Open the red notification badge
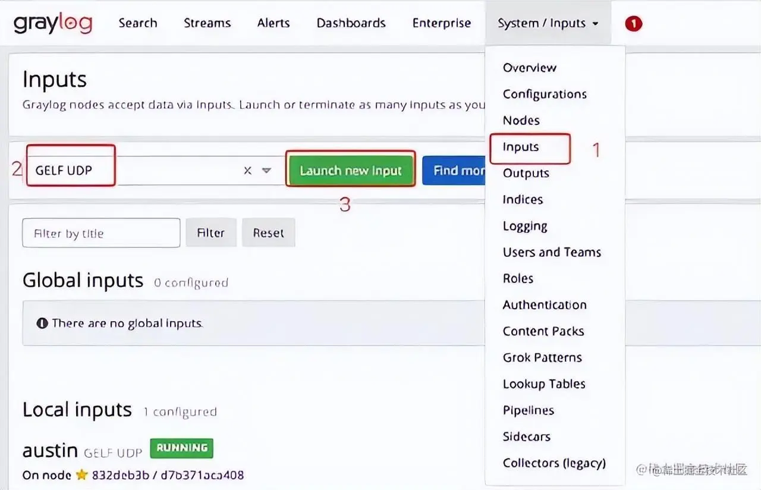Viewport: 761px width, 490px height. coord(633,24)
